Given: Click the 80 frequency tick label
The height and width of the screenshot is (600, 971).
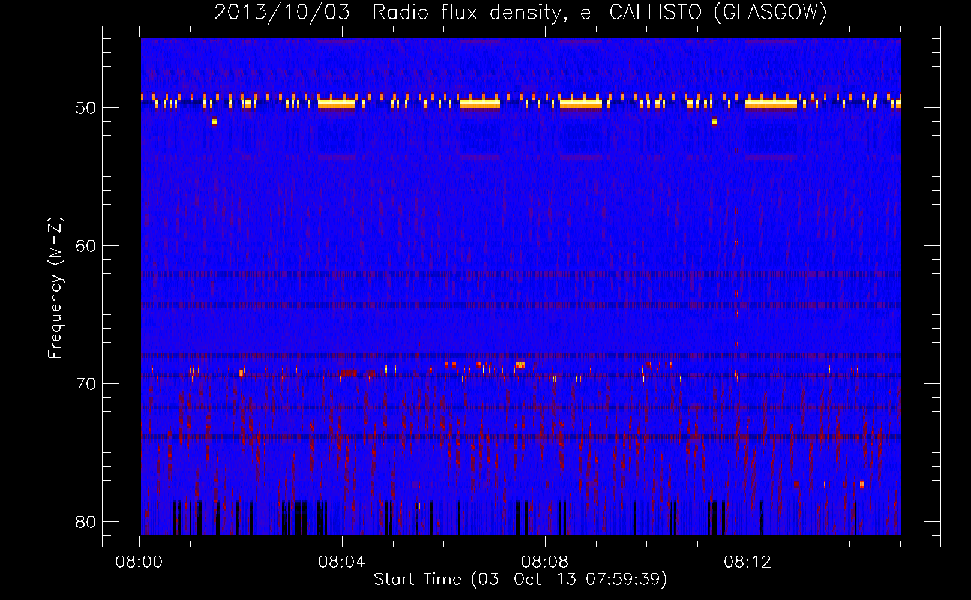Looking at the screenshot, I should (86, 522).
